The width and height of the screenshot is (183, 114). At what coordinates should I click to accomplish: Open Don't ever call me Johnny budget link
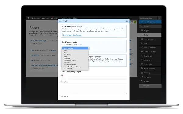point(44,65)
